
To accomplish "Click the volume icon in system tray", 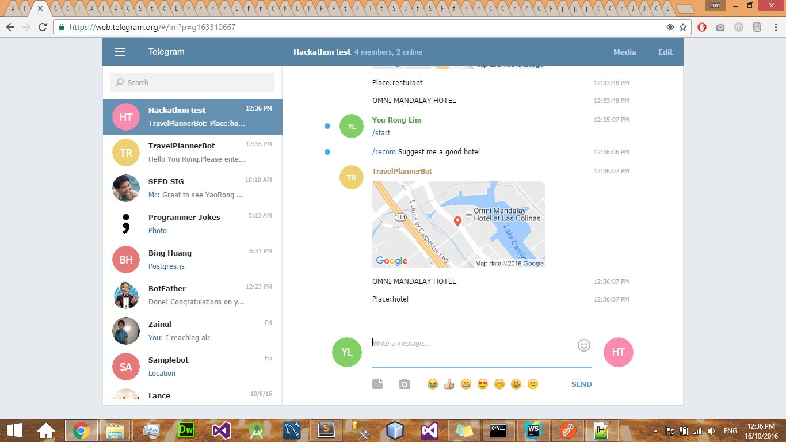I will pyautogui.click(x=712, y=431).
